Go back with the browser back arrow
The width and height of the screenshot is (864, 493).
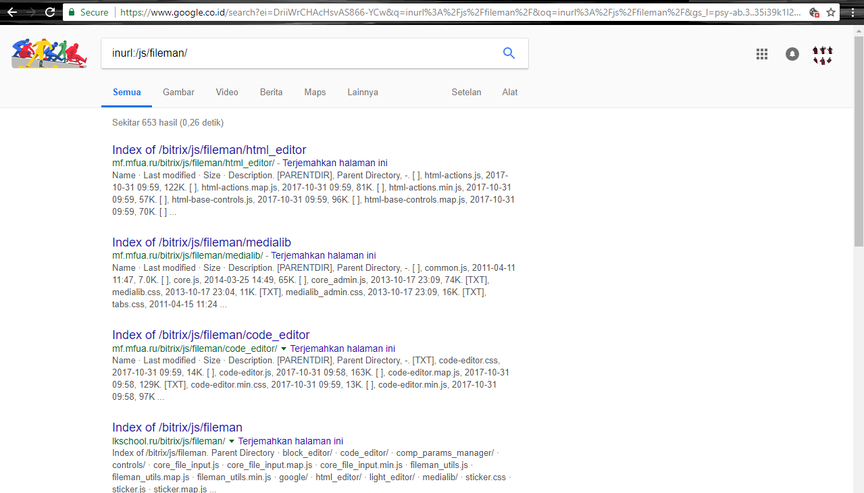click(11, 12)
